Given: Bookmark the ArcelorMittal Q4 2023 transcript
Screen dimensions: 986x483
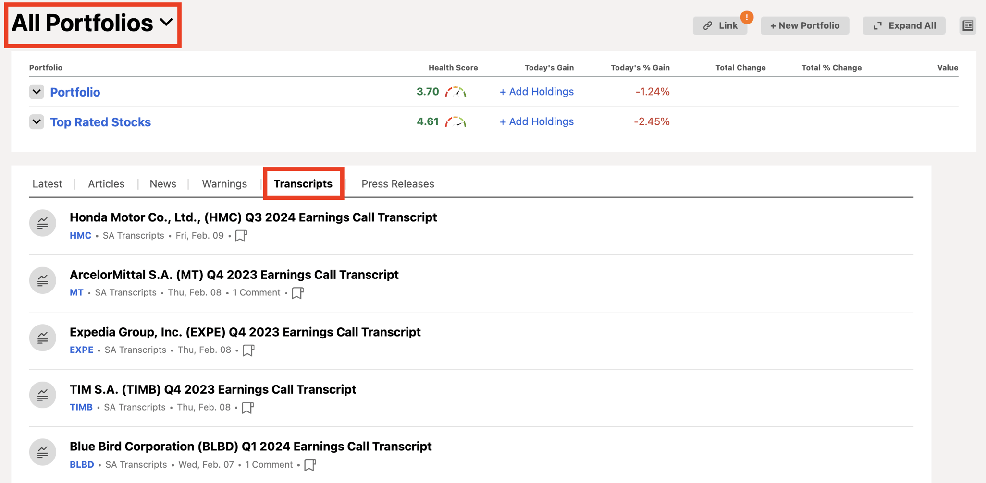Looking at the screenshot, I should (297, 292).
